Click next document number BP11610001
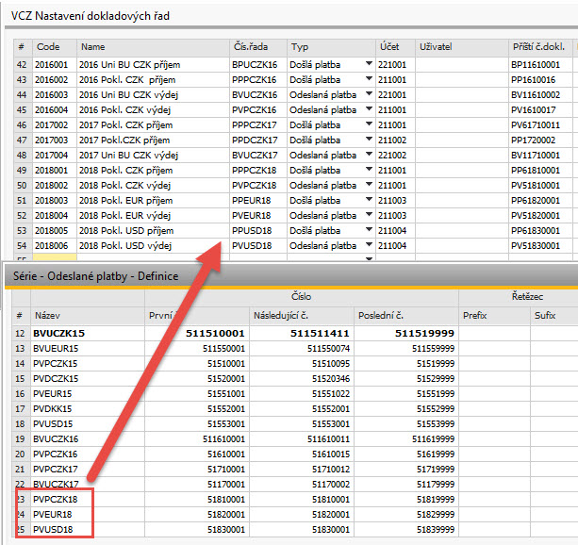The width and height of the screenshot is (578, 545). [540, 64]
